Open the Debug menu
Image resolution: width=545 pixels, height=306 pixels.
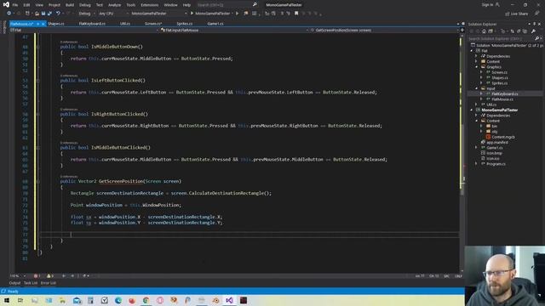pyautogui.click(x=84, y=5)
